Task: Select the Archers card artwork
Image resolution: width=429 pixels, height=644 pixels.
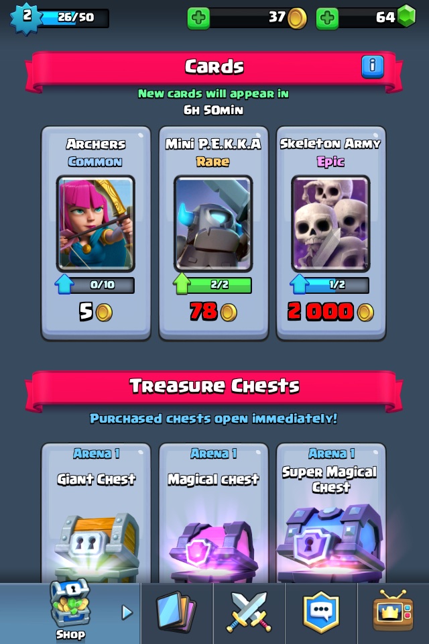Action: click(x=96, y=224)
